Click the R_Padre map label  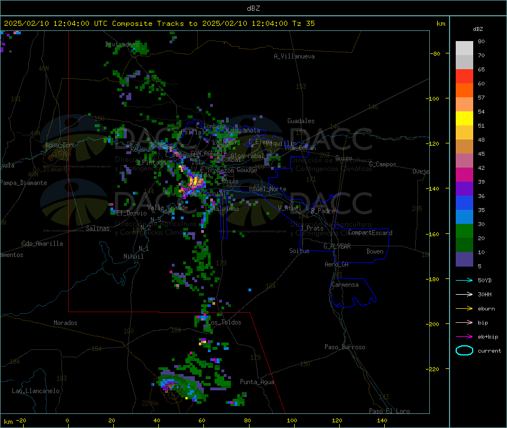(x=323, y=211)
